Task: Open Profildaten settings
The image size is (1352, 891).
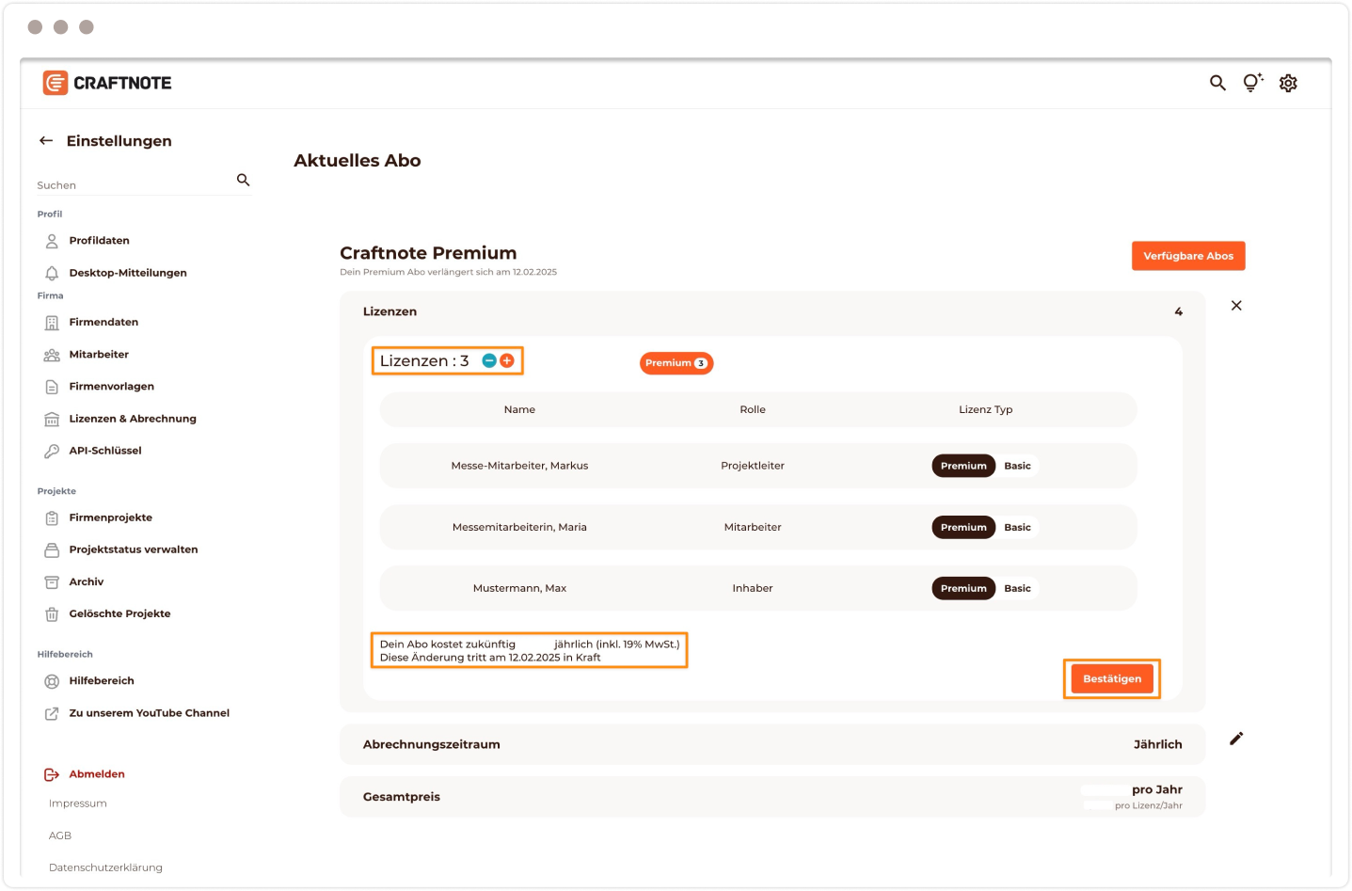Action: point(99,241)
